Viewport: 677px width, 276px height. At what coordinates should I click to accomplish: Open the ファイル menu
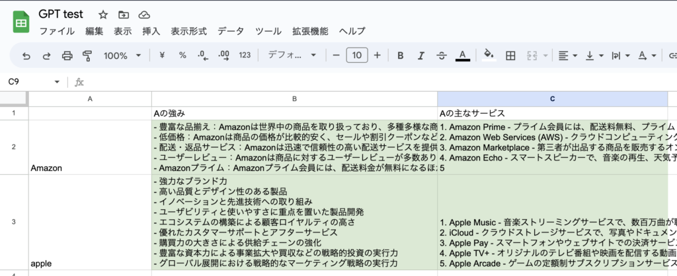(57, 31)
